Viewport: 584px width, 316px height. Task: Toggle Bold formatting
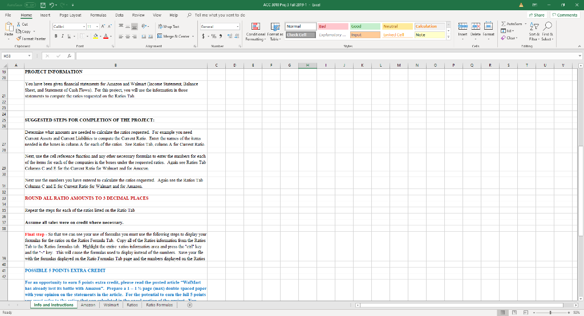click(56, 36)
